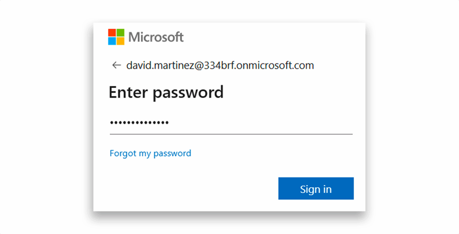Click the onmicrosoft.com domain portion of the email
459x234 pixels.
click(275, 65)
